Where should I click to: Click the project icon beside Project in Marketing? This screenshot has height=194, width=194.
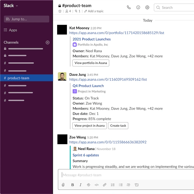click(74, 92)
